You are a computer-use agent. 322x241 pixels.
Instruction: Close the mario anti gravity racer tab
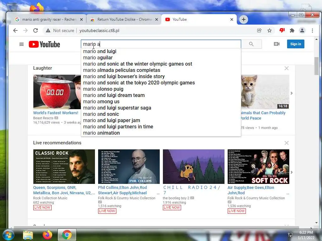pyautogui.click(x=81, y=19)
